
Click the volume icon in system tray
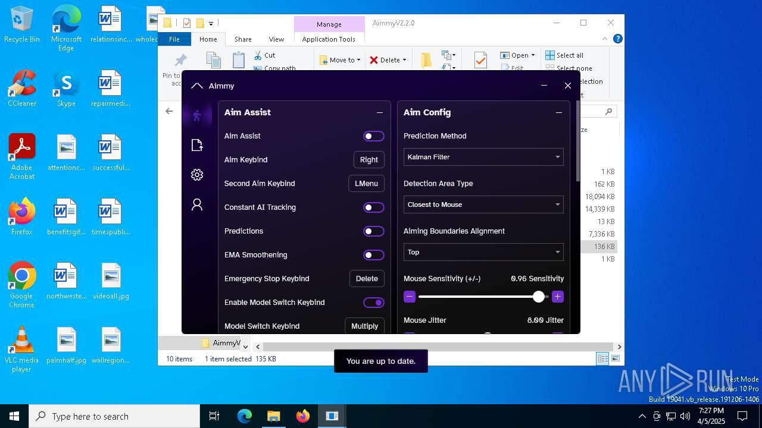pyautogui.click(x=685, y=416)
